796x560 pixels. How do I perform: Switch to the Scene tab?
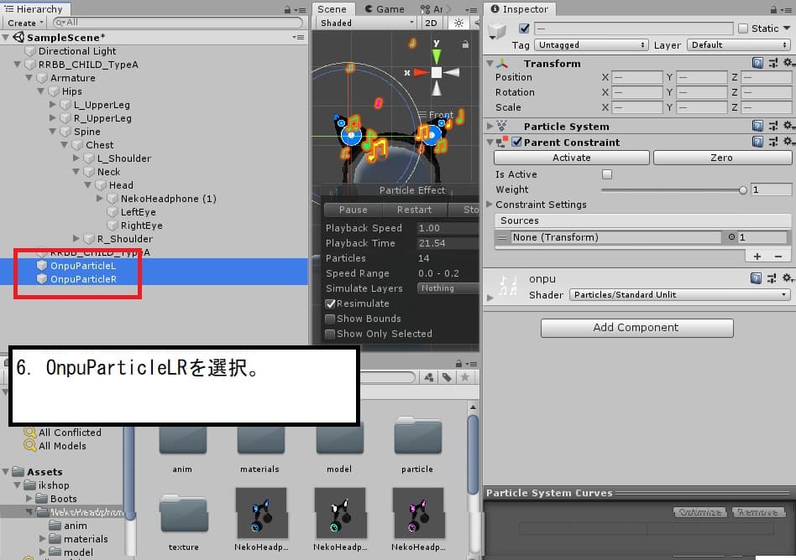[332, 9]
